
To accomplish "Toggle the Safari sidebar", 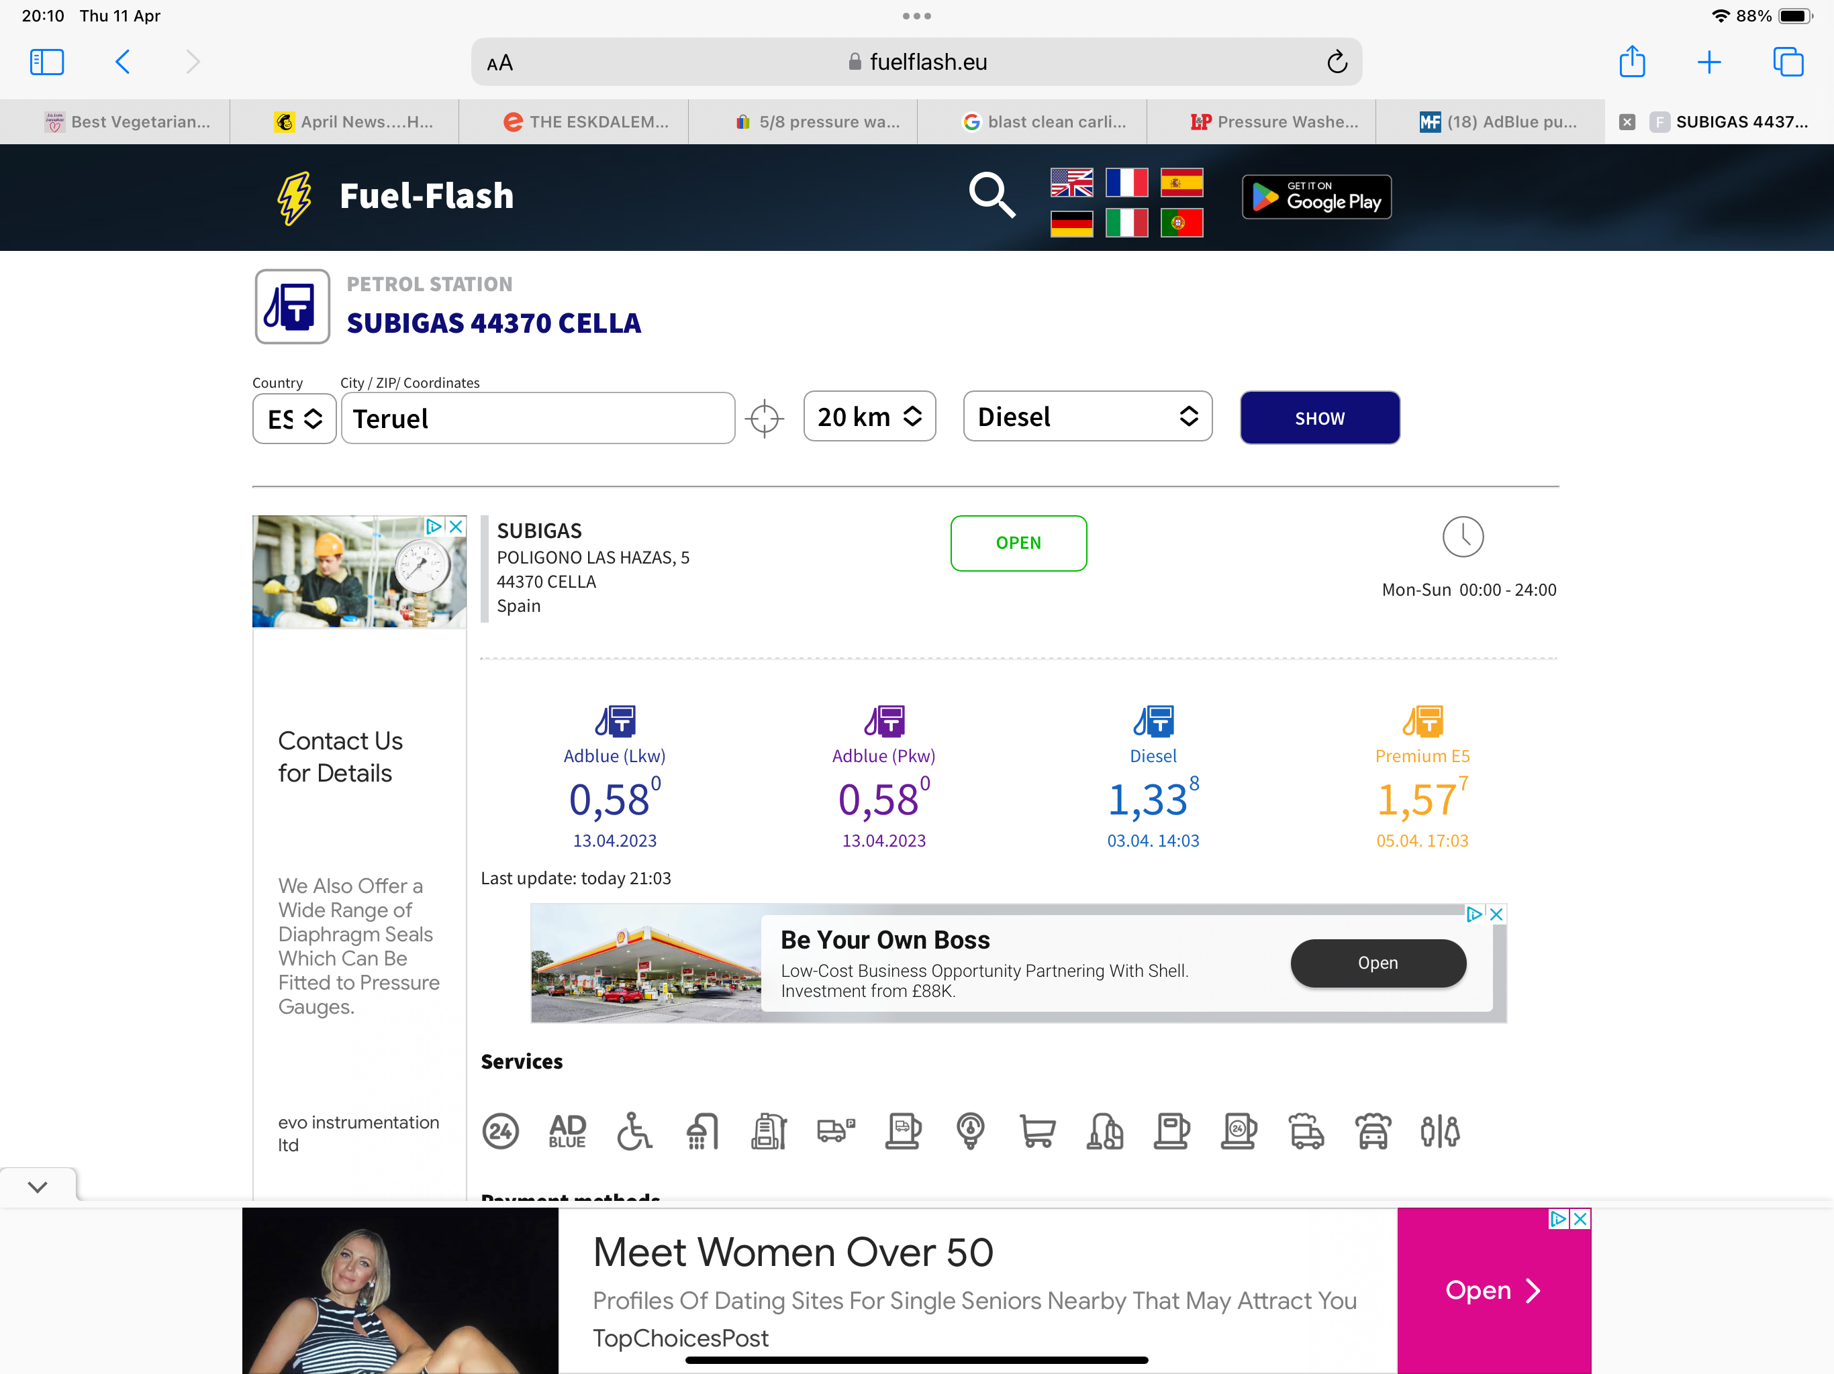I will pyautogui.click(x=46, y=62).
